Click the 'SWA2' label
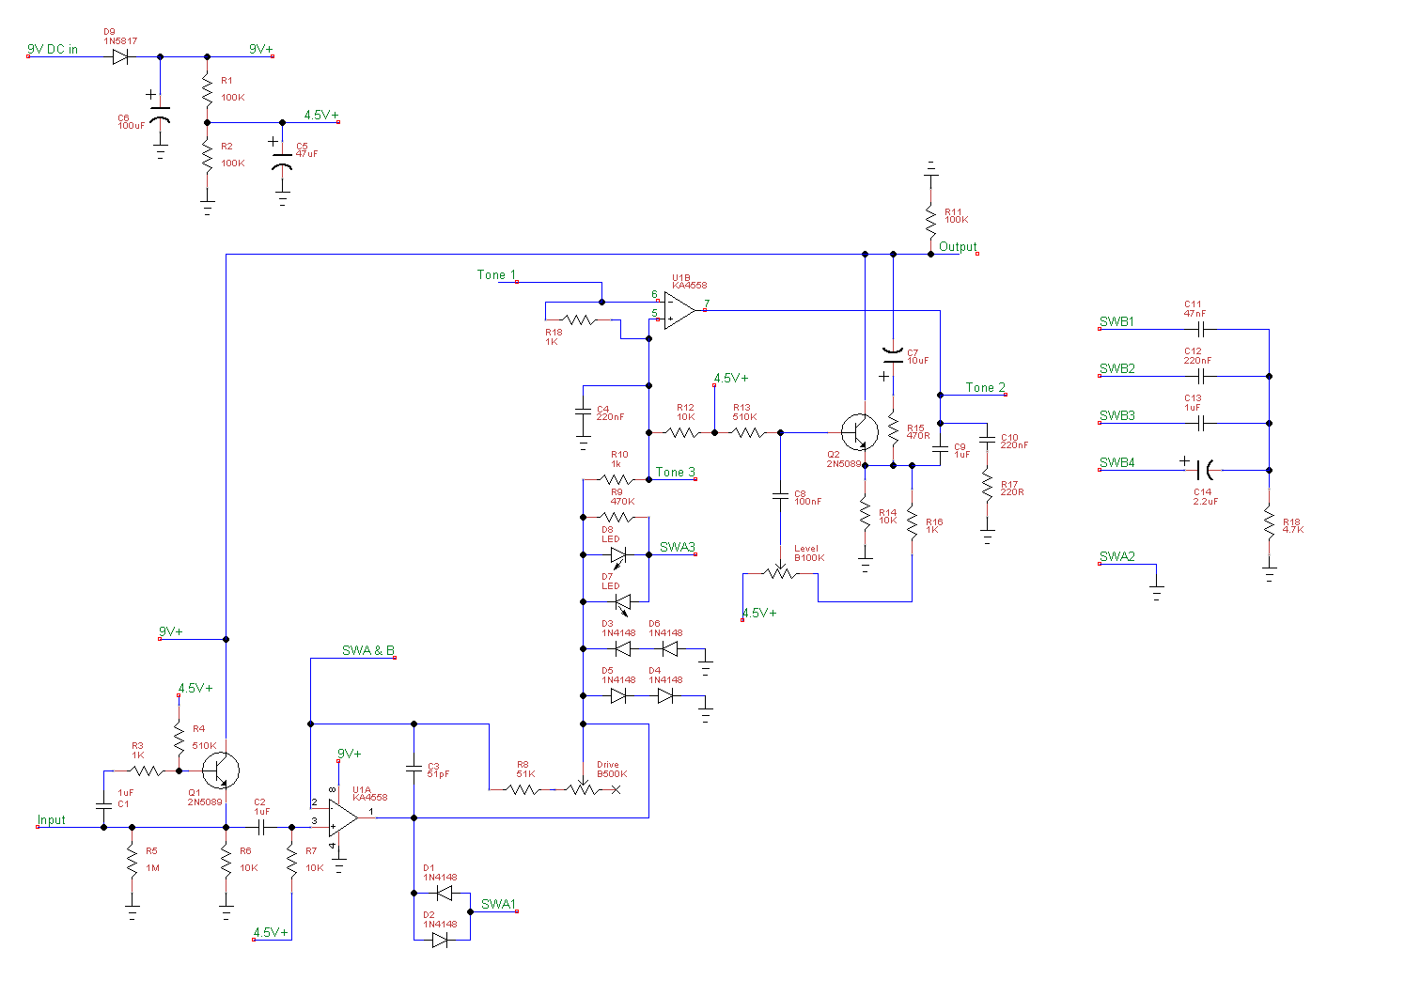The height and width of the screenshot is (996, 1405). [1117, 556]
